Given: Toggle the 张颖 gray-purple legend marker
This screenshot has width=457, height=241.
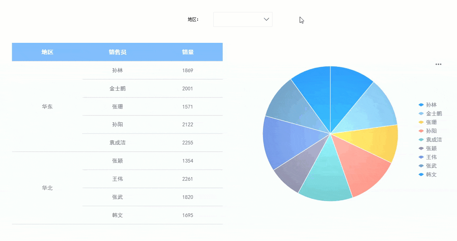Looking at the screenshot, I should (421, 148).
